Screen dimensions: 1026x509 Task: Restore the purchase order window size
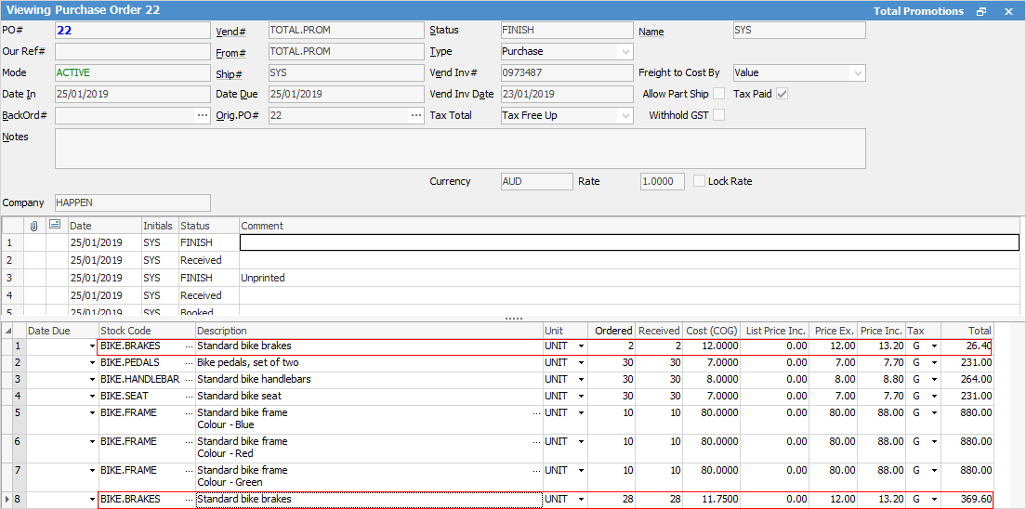point(981,11)
